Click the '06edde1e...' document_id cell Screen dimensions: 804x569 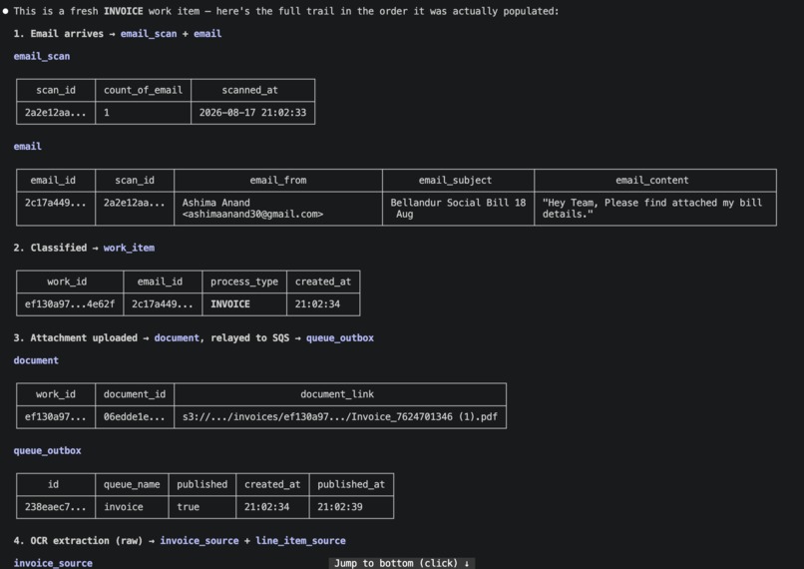(135, 417)
